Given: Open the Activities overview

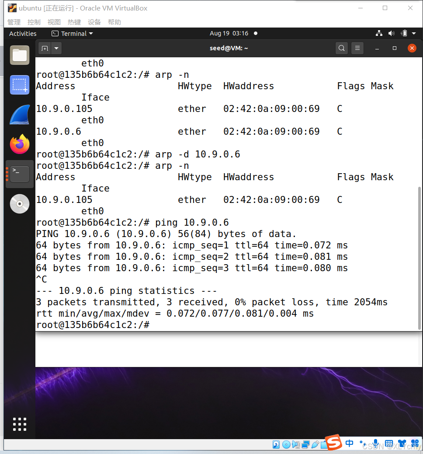Looking at the screenshot, I should point(23,34).
